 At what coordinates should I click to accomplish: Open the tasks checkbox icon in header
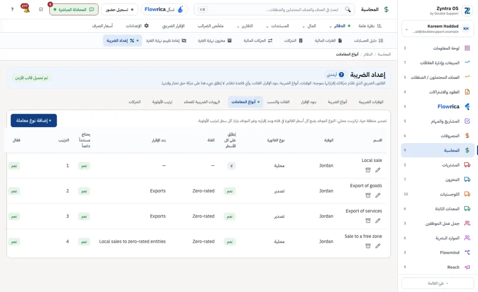[x=41, y=9]
